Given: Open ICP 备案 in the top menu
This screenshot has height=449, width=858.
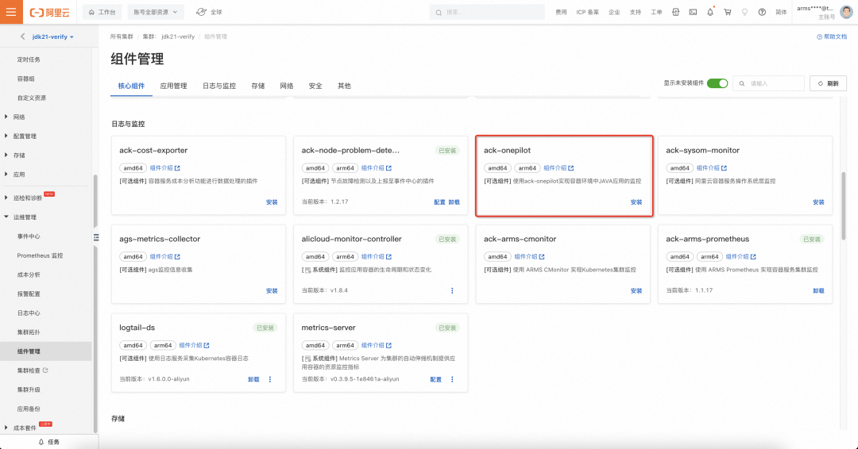Looking at the screenshot, I should click(x=587, y=12).
